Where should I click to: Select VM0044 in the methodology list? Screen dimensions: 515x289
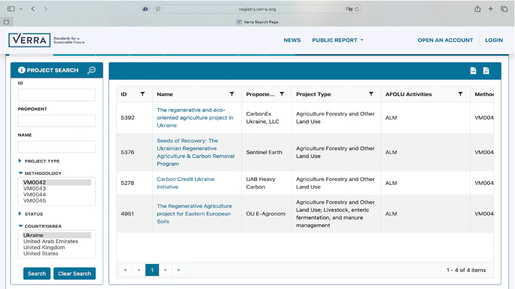point(35,195)
